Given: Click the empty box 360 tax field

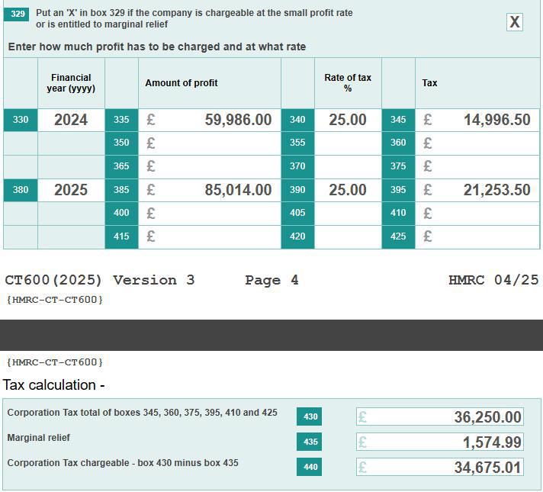Looking at the screenshot, I should point(477,143).
